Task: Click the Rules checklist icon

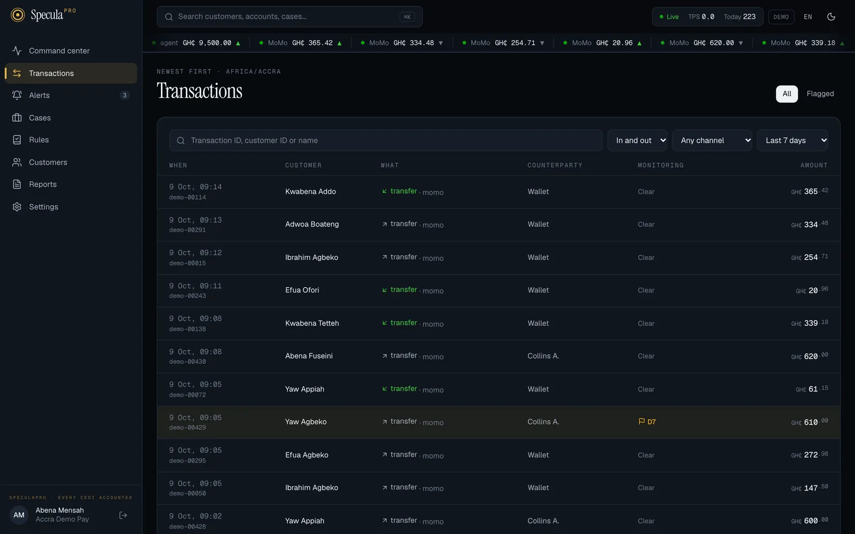Action: [17, 140]
